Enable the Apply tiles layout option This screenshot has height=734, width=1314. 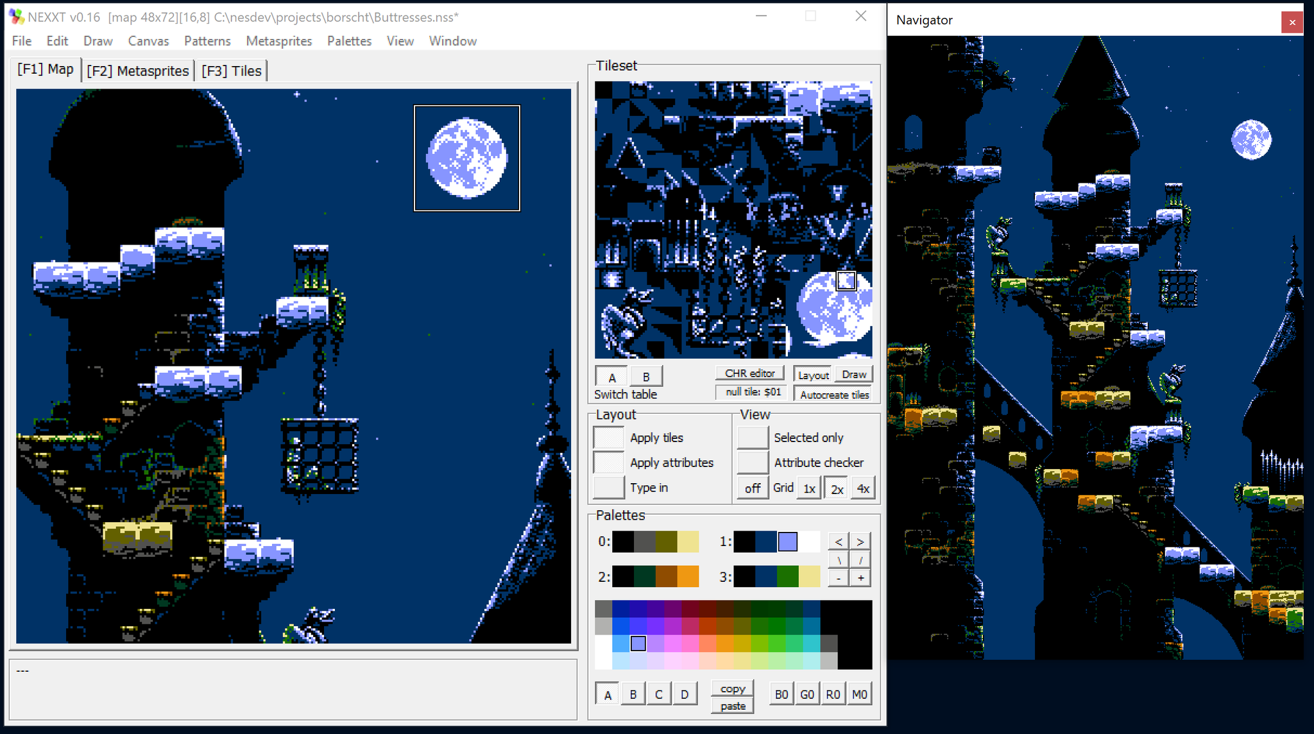click(608, 437)
